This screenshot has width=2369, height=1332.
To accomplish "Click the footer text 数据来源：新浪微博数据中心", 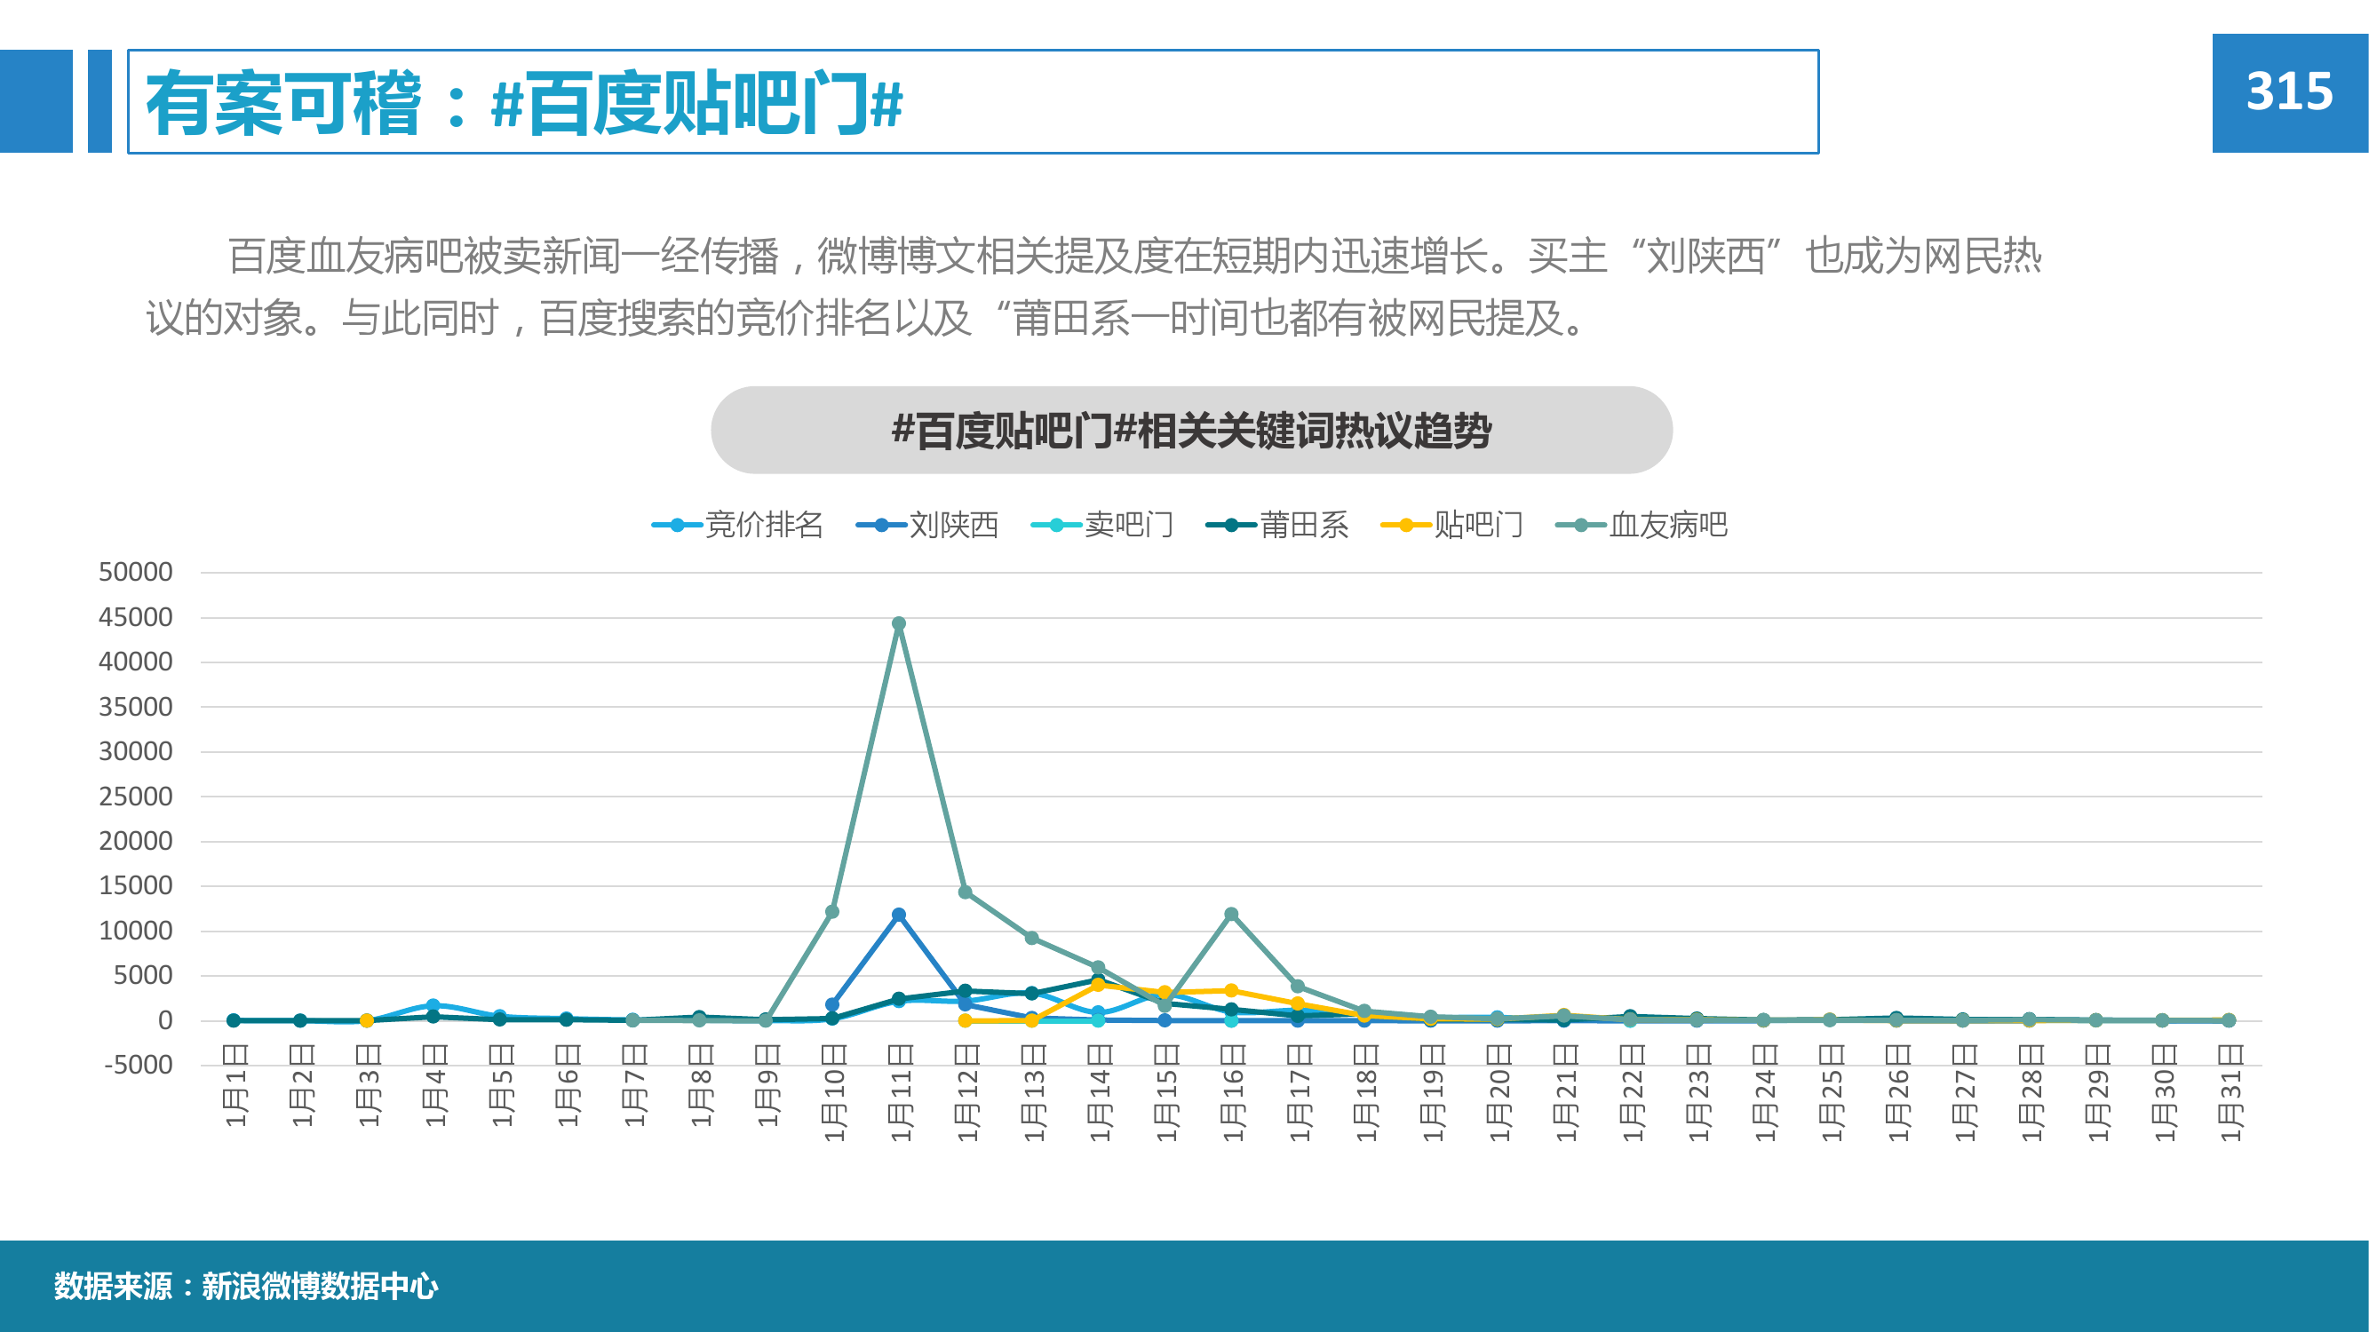I will point(246,1286).
